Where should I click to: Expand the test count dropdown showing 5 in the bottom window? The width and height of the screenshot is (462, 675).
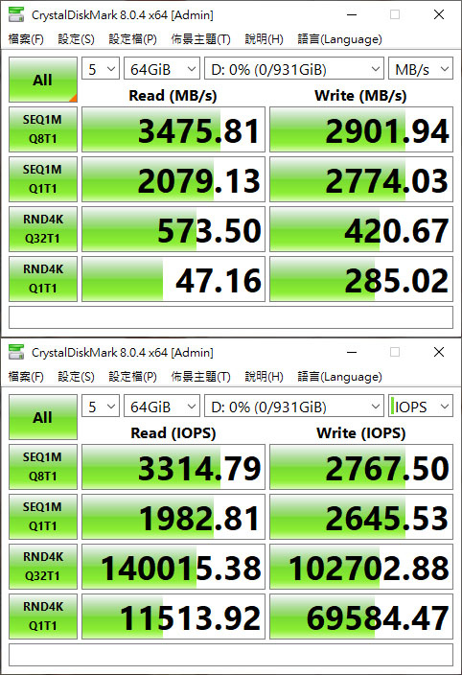101,407
